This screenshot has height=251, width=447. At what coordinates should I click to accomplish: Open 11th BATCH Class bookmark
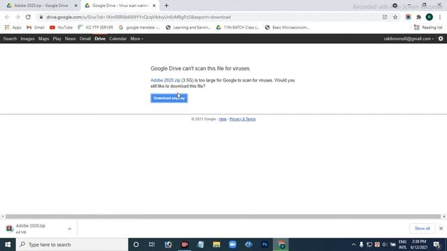click(x=237, y=27)
